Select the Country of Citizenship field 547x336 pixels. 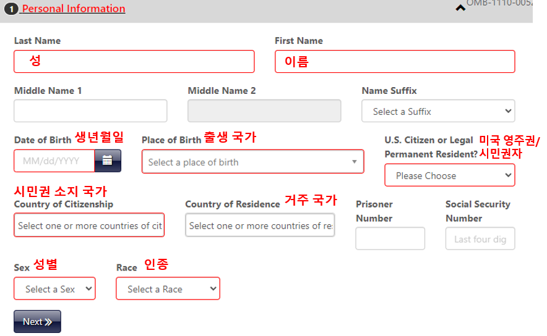pyautogui.click(x=89, y=225)
